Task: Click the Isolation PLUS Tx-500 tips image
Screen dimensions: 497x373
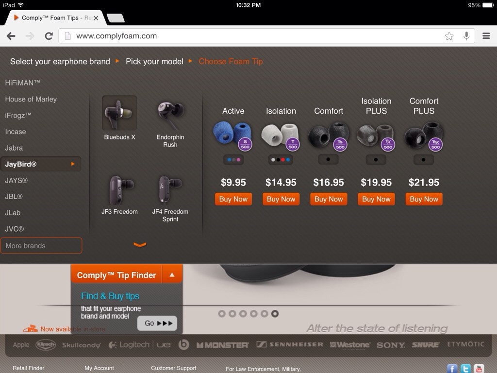Action: pyautogui.click(x=376, y=137)
